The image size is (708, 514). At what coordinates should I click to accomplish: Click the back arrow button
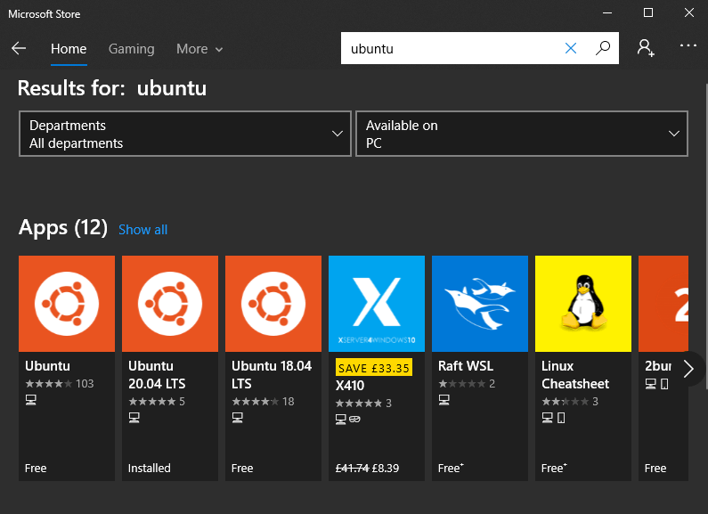tap(19, 49)
